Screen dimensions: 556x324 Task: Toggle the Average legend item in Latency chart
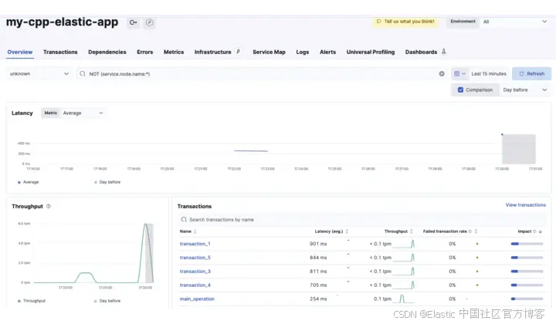point(29,182)
